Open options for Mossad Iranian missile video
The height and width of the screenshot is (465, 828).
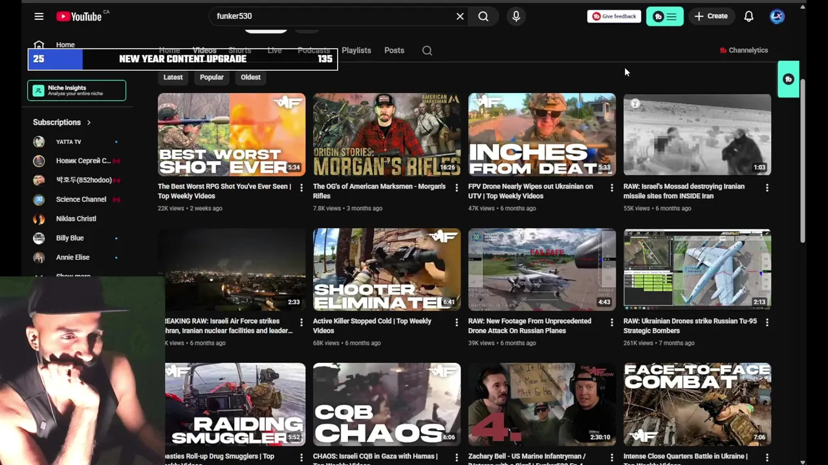(x=767, y=188)
